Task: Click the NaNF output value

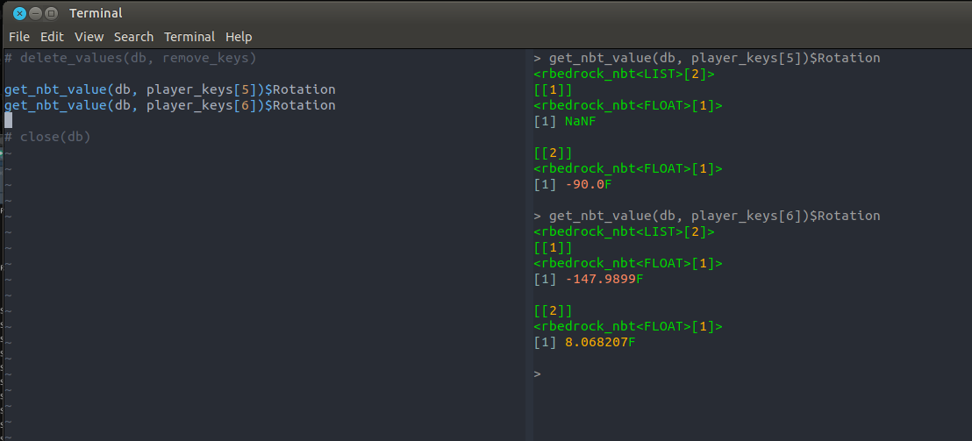Action: point(580,121)
